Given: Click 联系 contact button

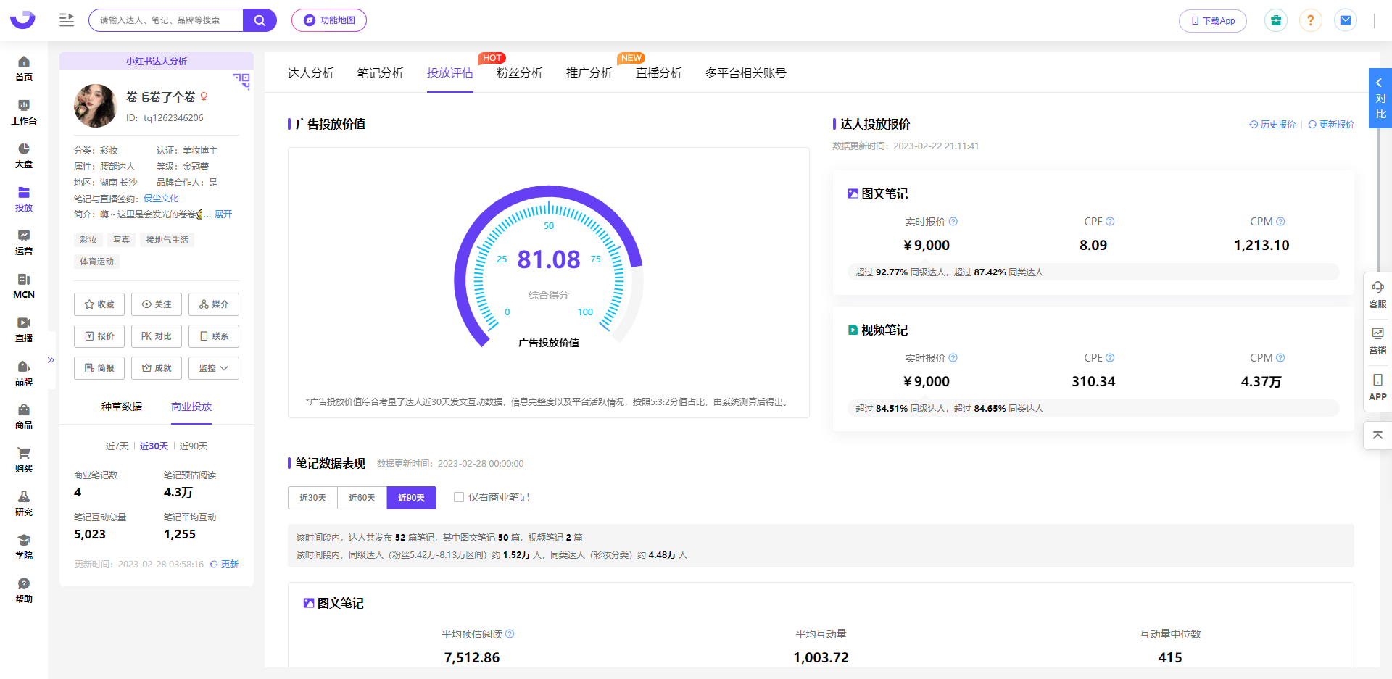Looking at the screenshot, I should 214,336.
